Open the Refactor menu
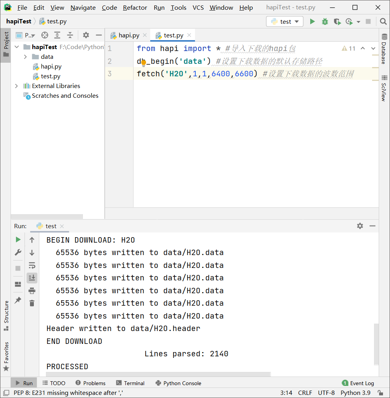390x398 pixels. click(135, 8)
